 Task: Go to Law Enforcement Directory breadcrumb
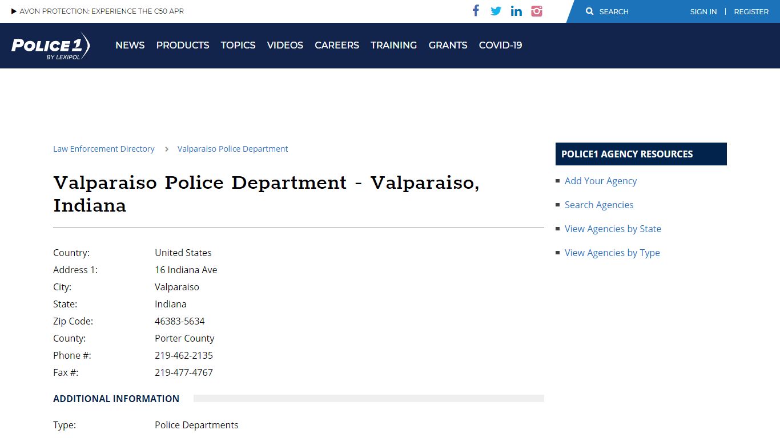[104, 149]
